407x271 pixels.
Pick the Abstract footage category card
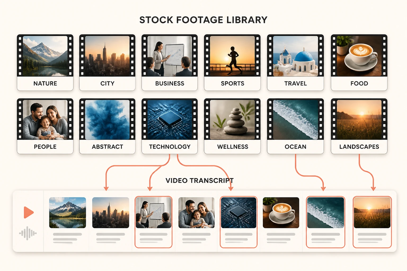click(107, 126)
